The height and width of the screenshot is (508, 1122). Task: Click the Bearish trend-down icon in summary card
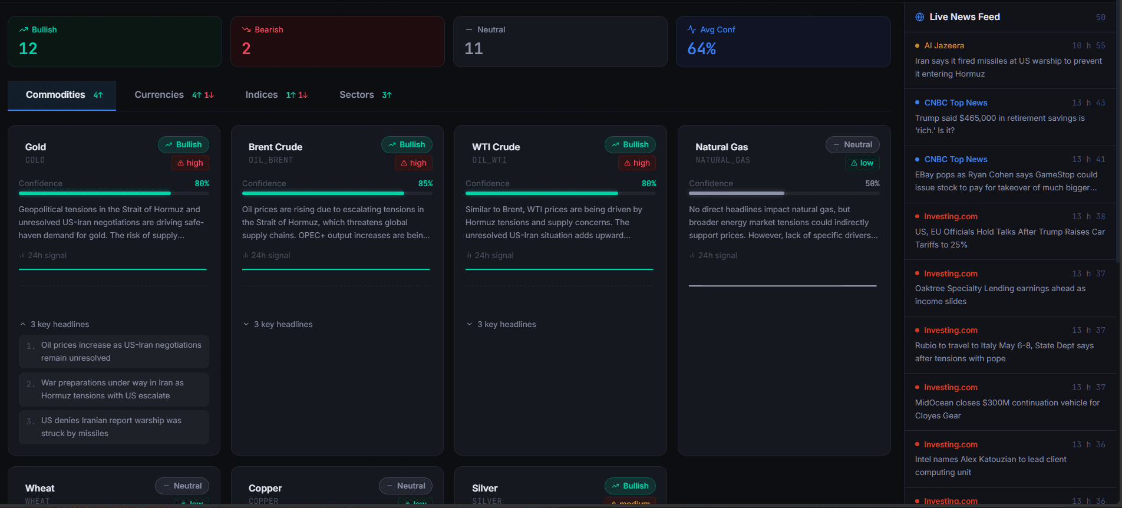click(x=246, y=29)
